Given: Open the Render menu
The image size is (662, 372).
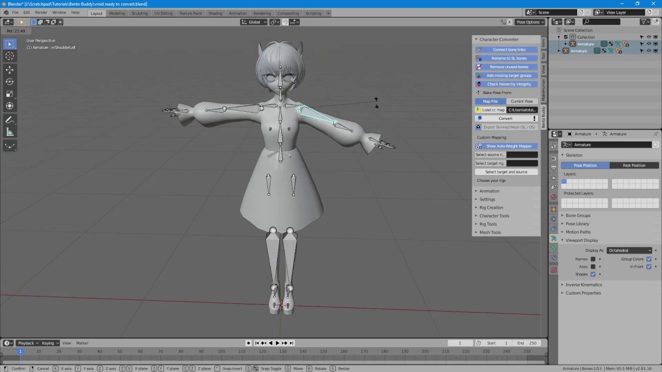Looking at the screenshot, I should pyautogui.click(x=41, y=12).
